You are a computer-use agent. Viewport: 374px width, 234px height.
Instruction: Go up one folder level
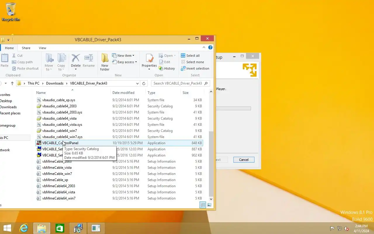point(12,83)
